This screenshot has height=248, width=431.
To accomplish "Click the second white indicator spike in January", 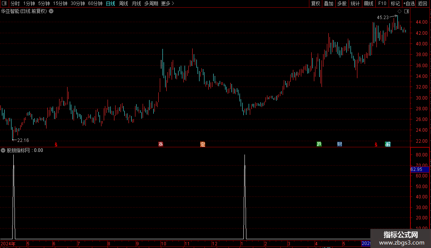I will coord(244,196).
